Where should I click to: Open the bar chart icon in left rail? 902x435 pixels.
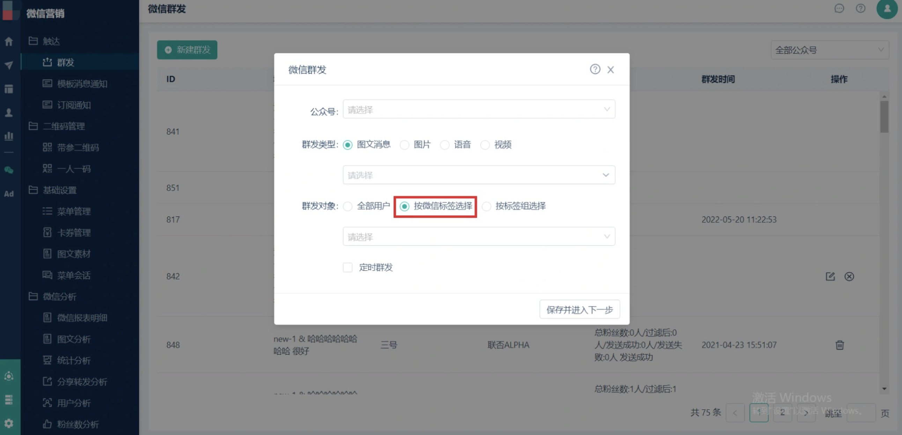[9, 136]
